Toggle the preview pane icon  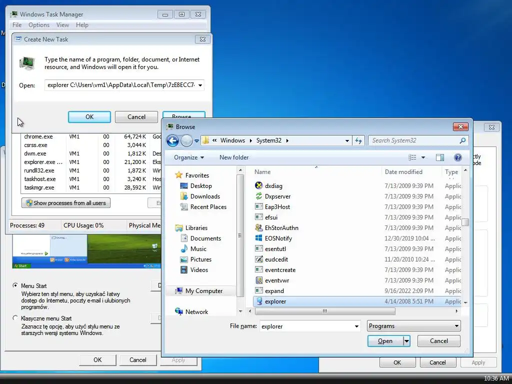click(440, 157)
